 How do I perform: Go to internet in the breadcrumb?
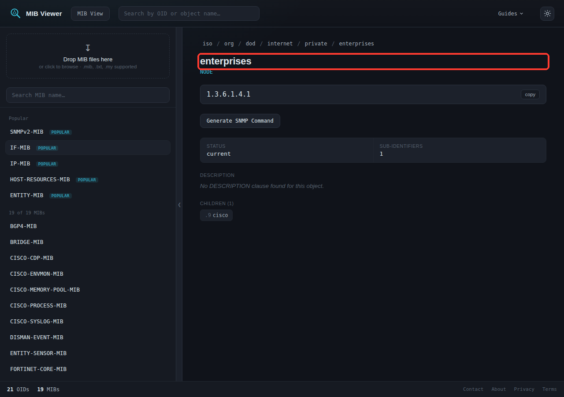point(280,44)
